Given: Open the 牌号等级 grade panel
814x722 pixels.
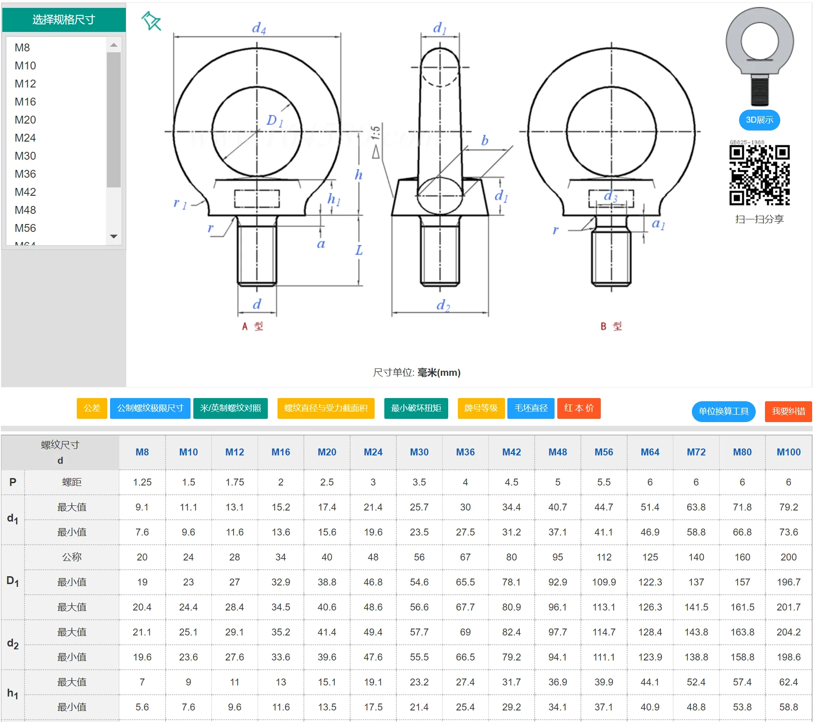Looking at the screenshot, I should (x=481, y=409).
